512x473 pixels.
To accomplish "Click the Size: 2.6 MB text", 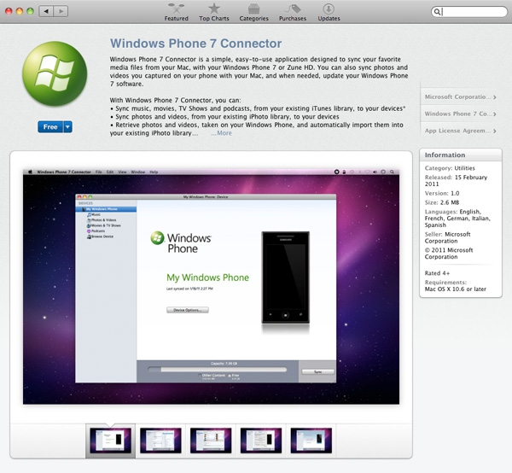I will (x=442, y=202).
